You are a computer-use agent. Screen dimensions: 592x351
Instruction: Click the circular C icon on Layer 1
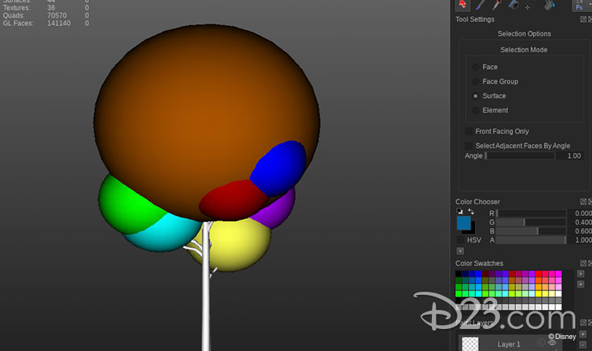click(x=540, y=343)
